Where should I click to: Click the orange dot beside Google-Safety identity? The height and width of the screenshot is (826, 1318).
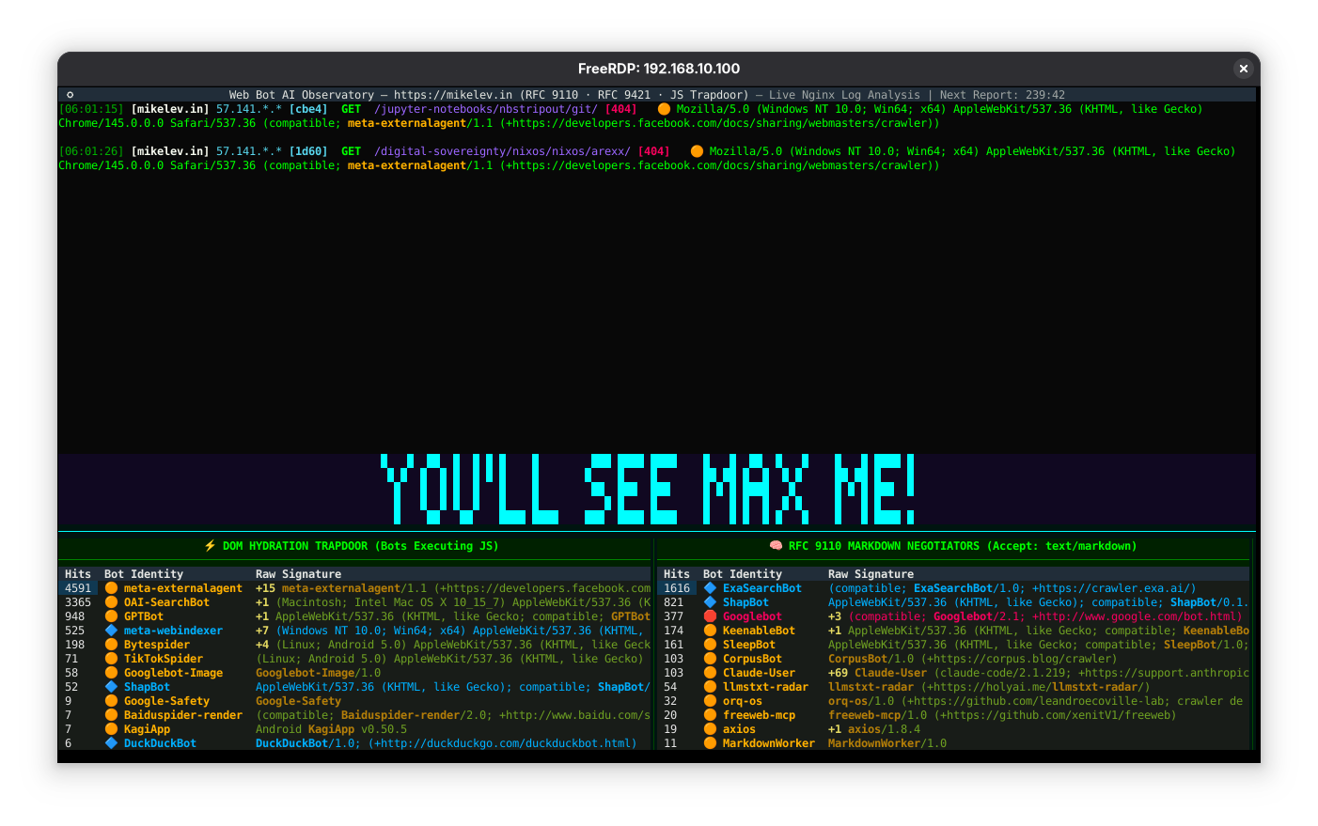tap(111, 701)
